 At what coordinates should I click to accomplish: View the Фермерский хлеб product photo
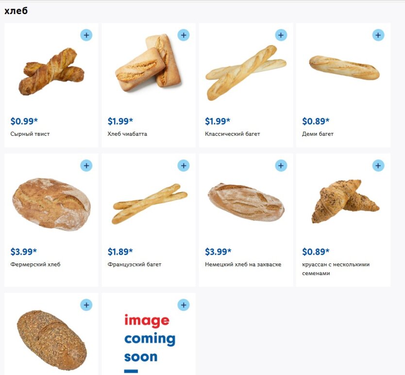coord(51,204)
